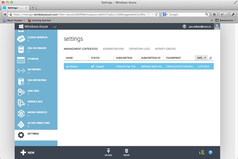Switch to Management Certificates tab
Viewport: 238px width, 159px height.
tap(81, 49)
